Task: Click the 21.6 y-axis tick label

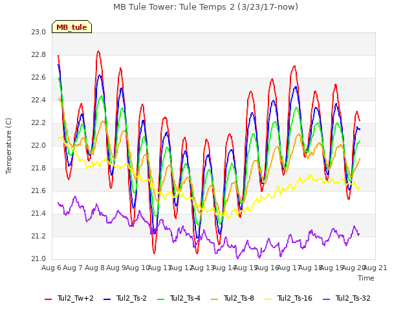Action: point(39,191)
